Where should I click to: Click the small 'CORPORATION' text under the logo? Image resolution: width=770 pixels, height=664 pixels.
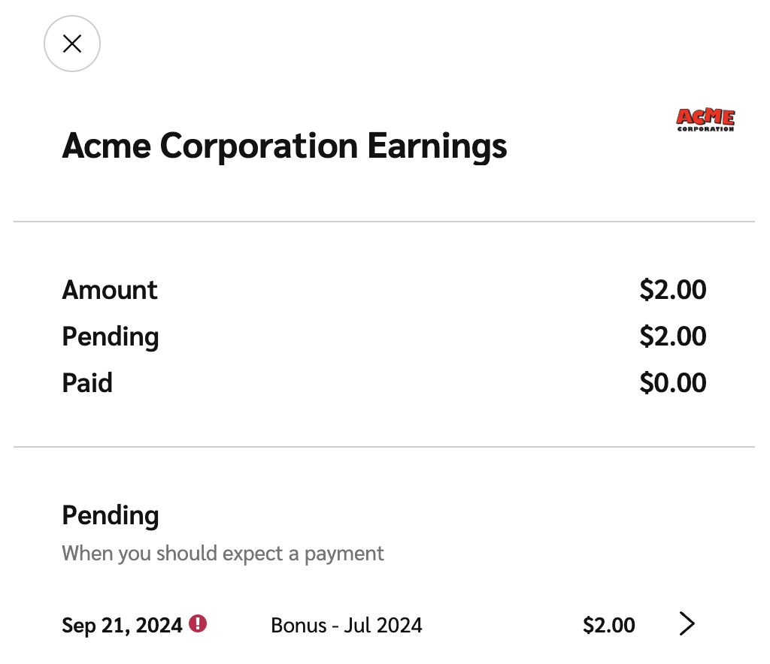(x=705, y=129)
